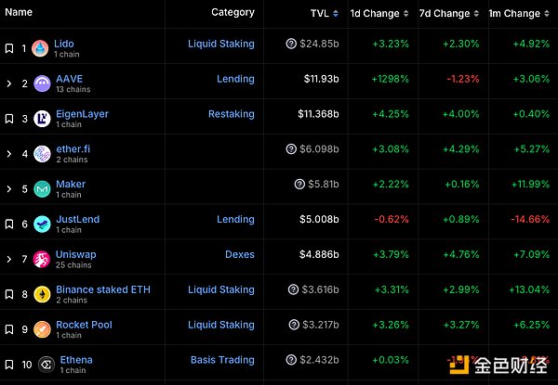The height and width of the screenshot is (385, 558).
Task: Bookmark the Lido protocol row
Action: coord(8,48)
